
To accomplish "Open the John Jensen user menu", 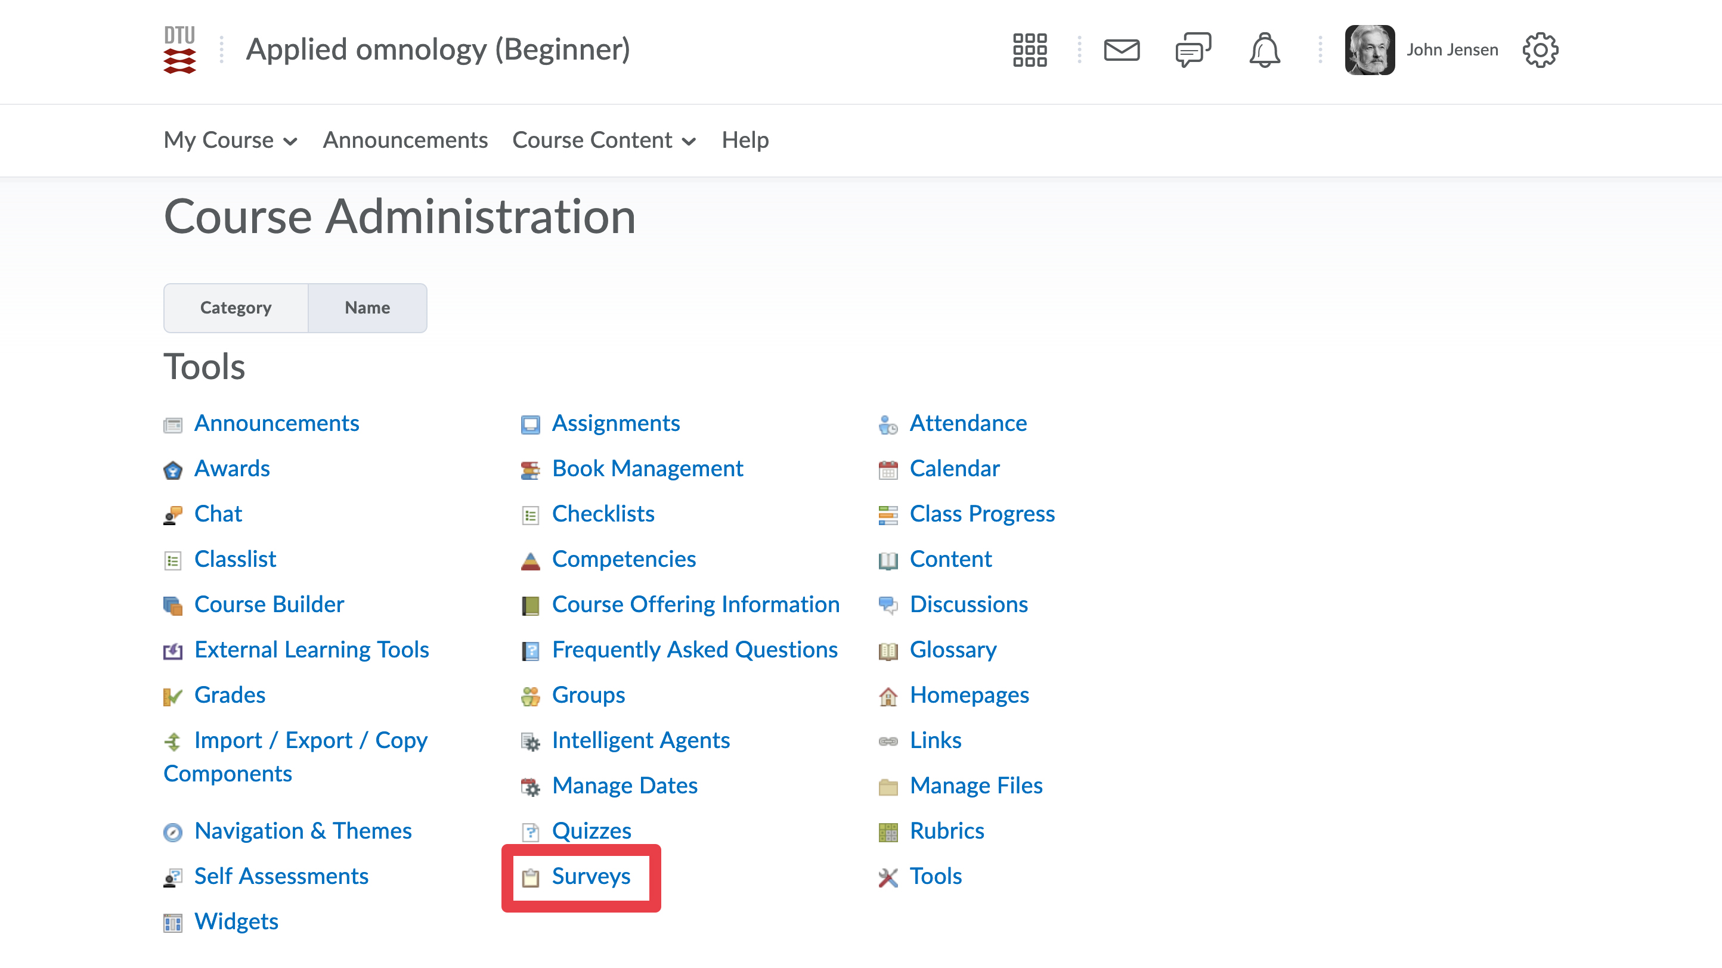I will pos(1451,50).
